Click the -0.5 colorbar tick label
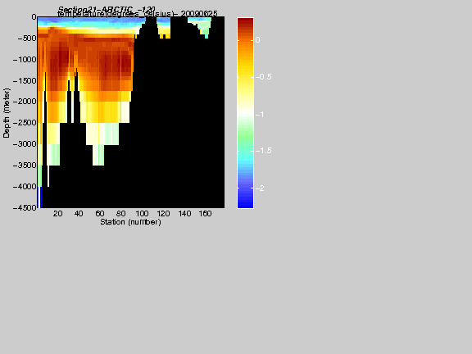 pyautogui.click(x=263, y=77)
